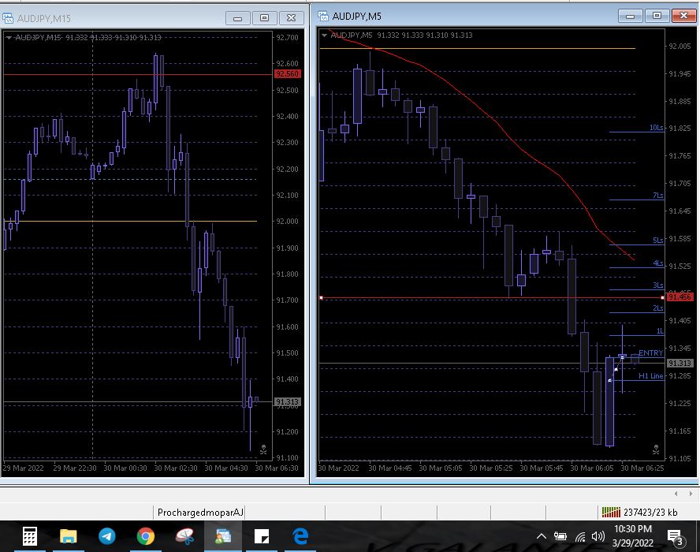Open the clock showing 10:30 PM
Viewport: 700px width, 552px height.
pos(632,536)
